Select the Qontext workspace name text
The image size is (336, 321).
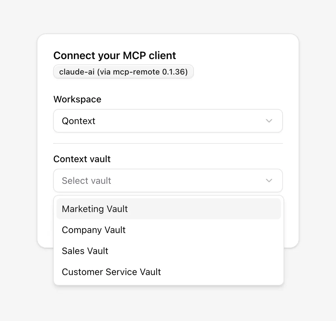coord(78,121)
